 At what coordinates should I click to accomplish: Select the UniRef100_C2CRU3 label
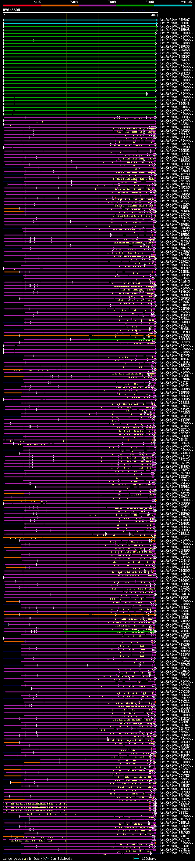(x=175, y=151)
